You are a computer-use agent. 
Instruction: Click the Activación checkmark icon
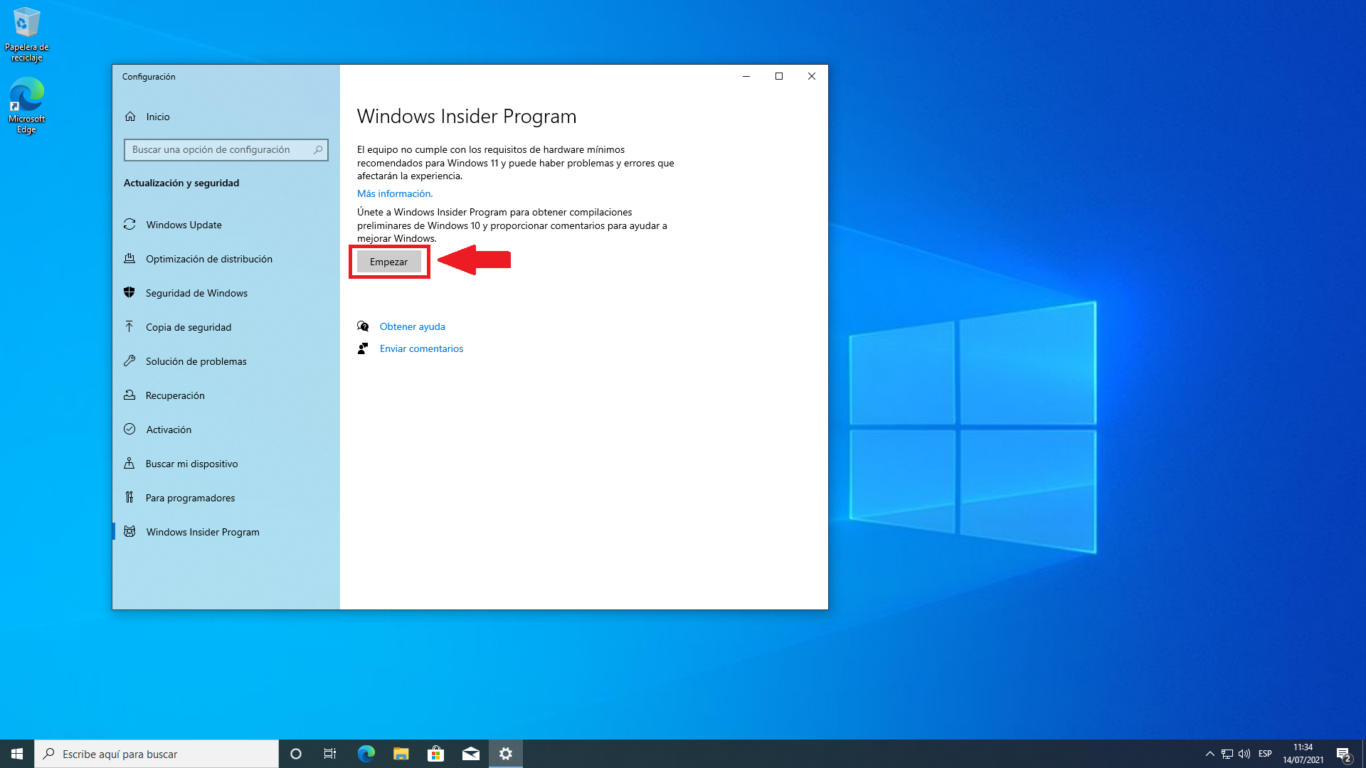click(x=129, y=429)
